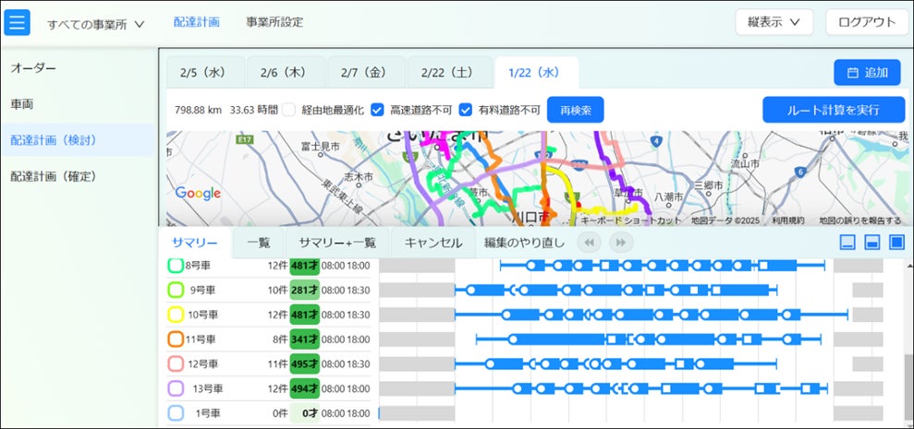The width and height of the screenshot is (914, 429).
Task: Expand the 縦表示 display dropdown
Action: pos(774,22)
